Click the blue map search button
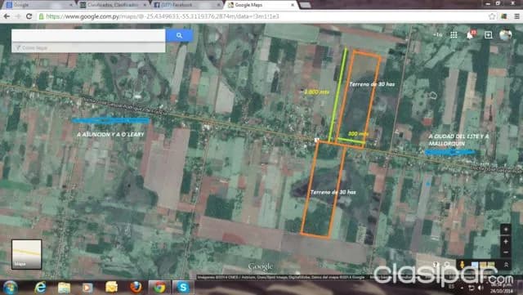This screenshot has height=295, width=523. click(x=179, y=35)
